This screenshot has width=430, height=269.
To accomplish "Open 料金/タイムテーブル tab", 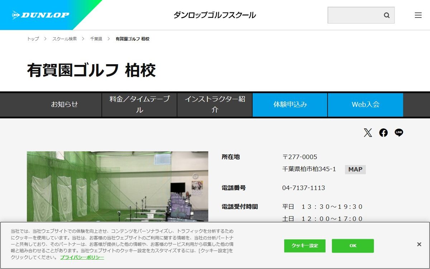I will tap(139, 105).
